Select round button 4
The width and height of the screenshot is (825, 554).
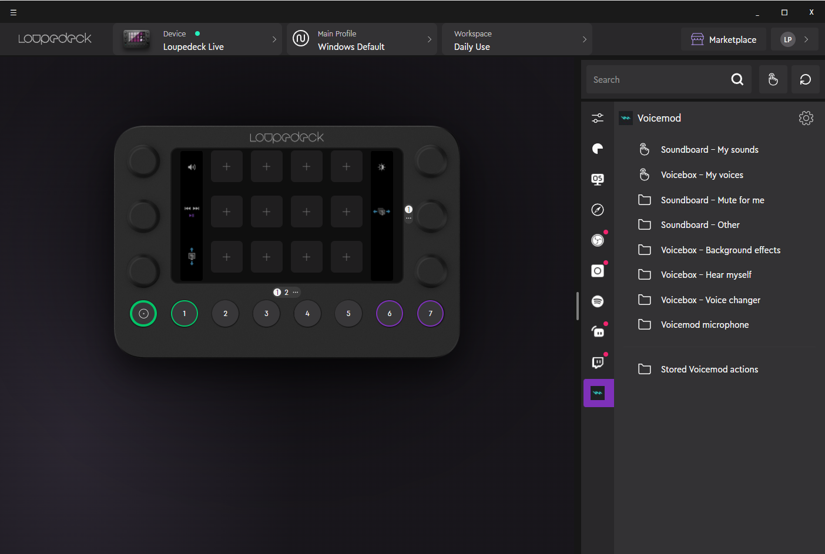point(307,314)
